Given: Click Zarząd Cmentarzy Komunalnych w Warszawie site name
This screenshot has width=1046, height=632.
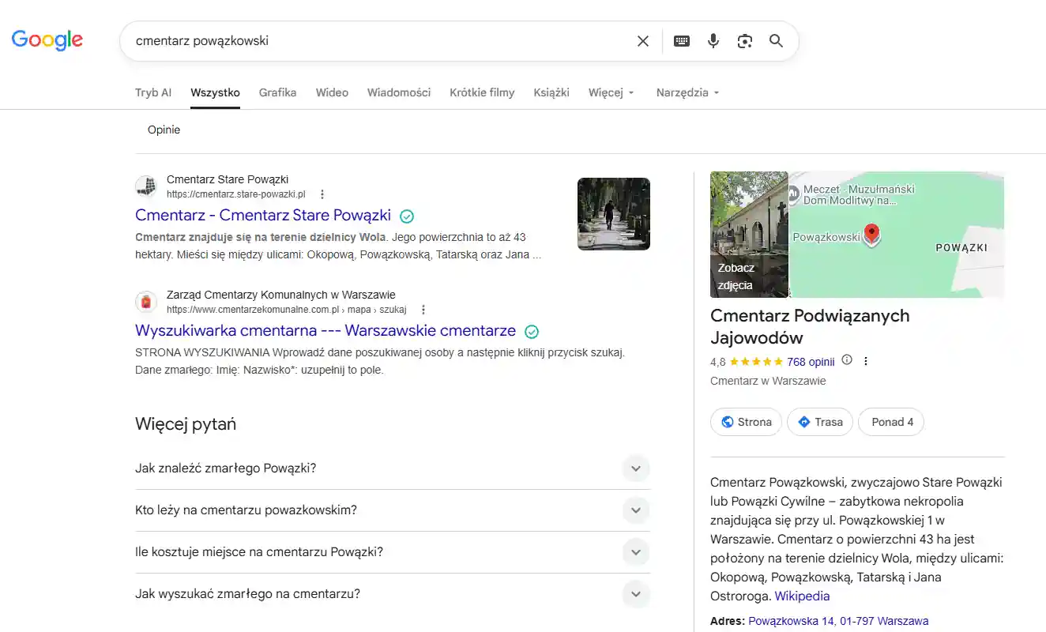Looking at the screenshot, I should click(x=281, y=295).
